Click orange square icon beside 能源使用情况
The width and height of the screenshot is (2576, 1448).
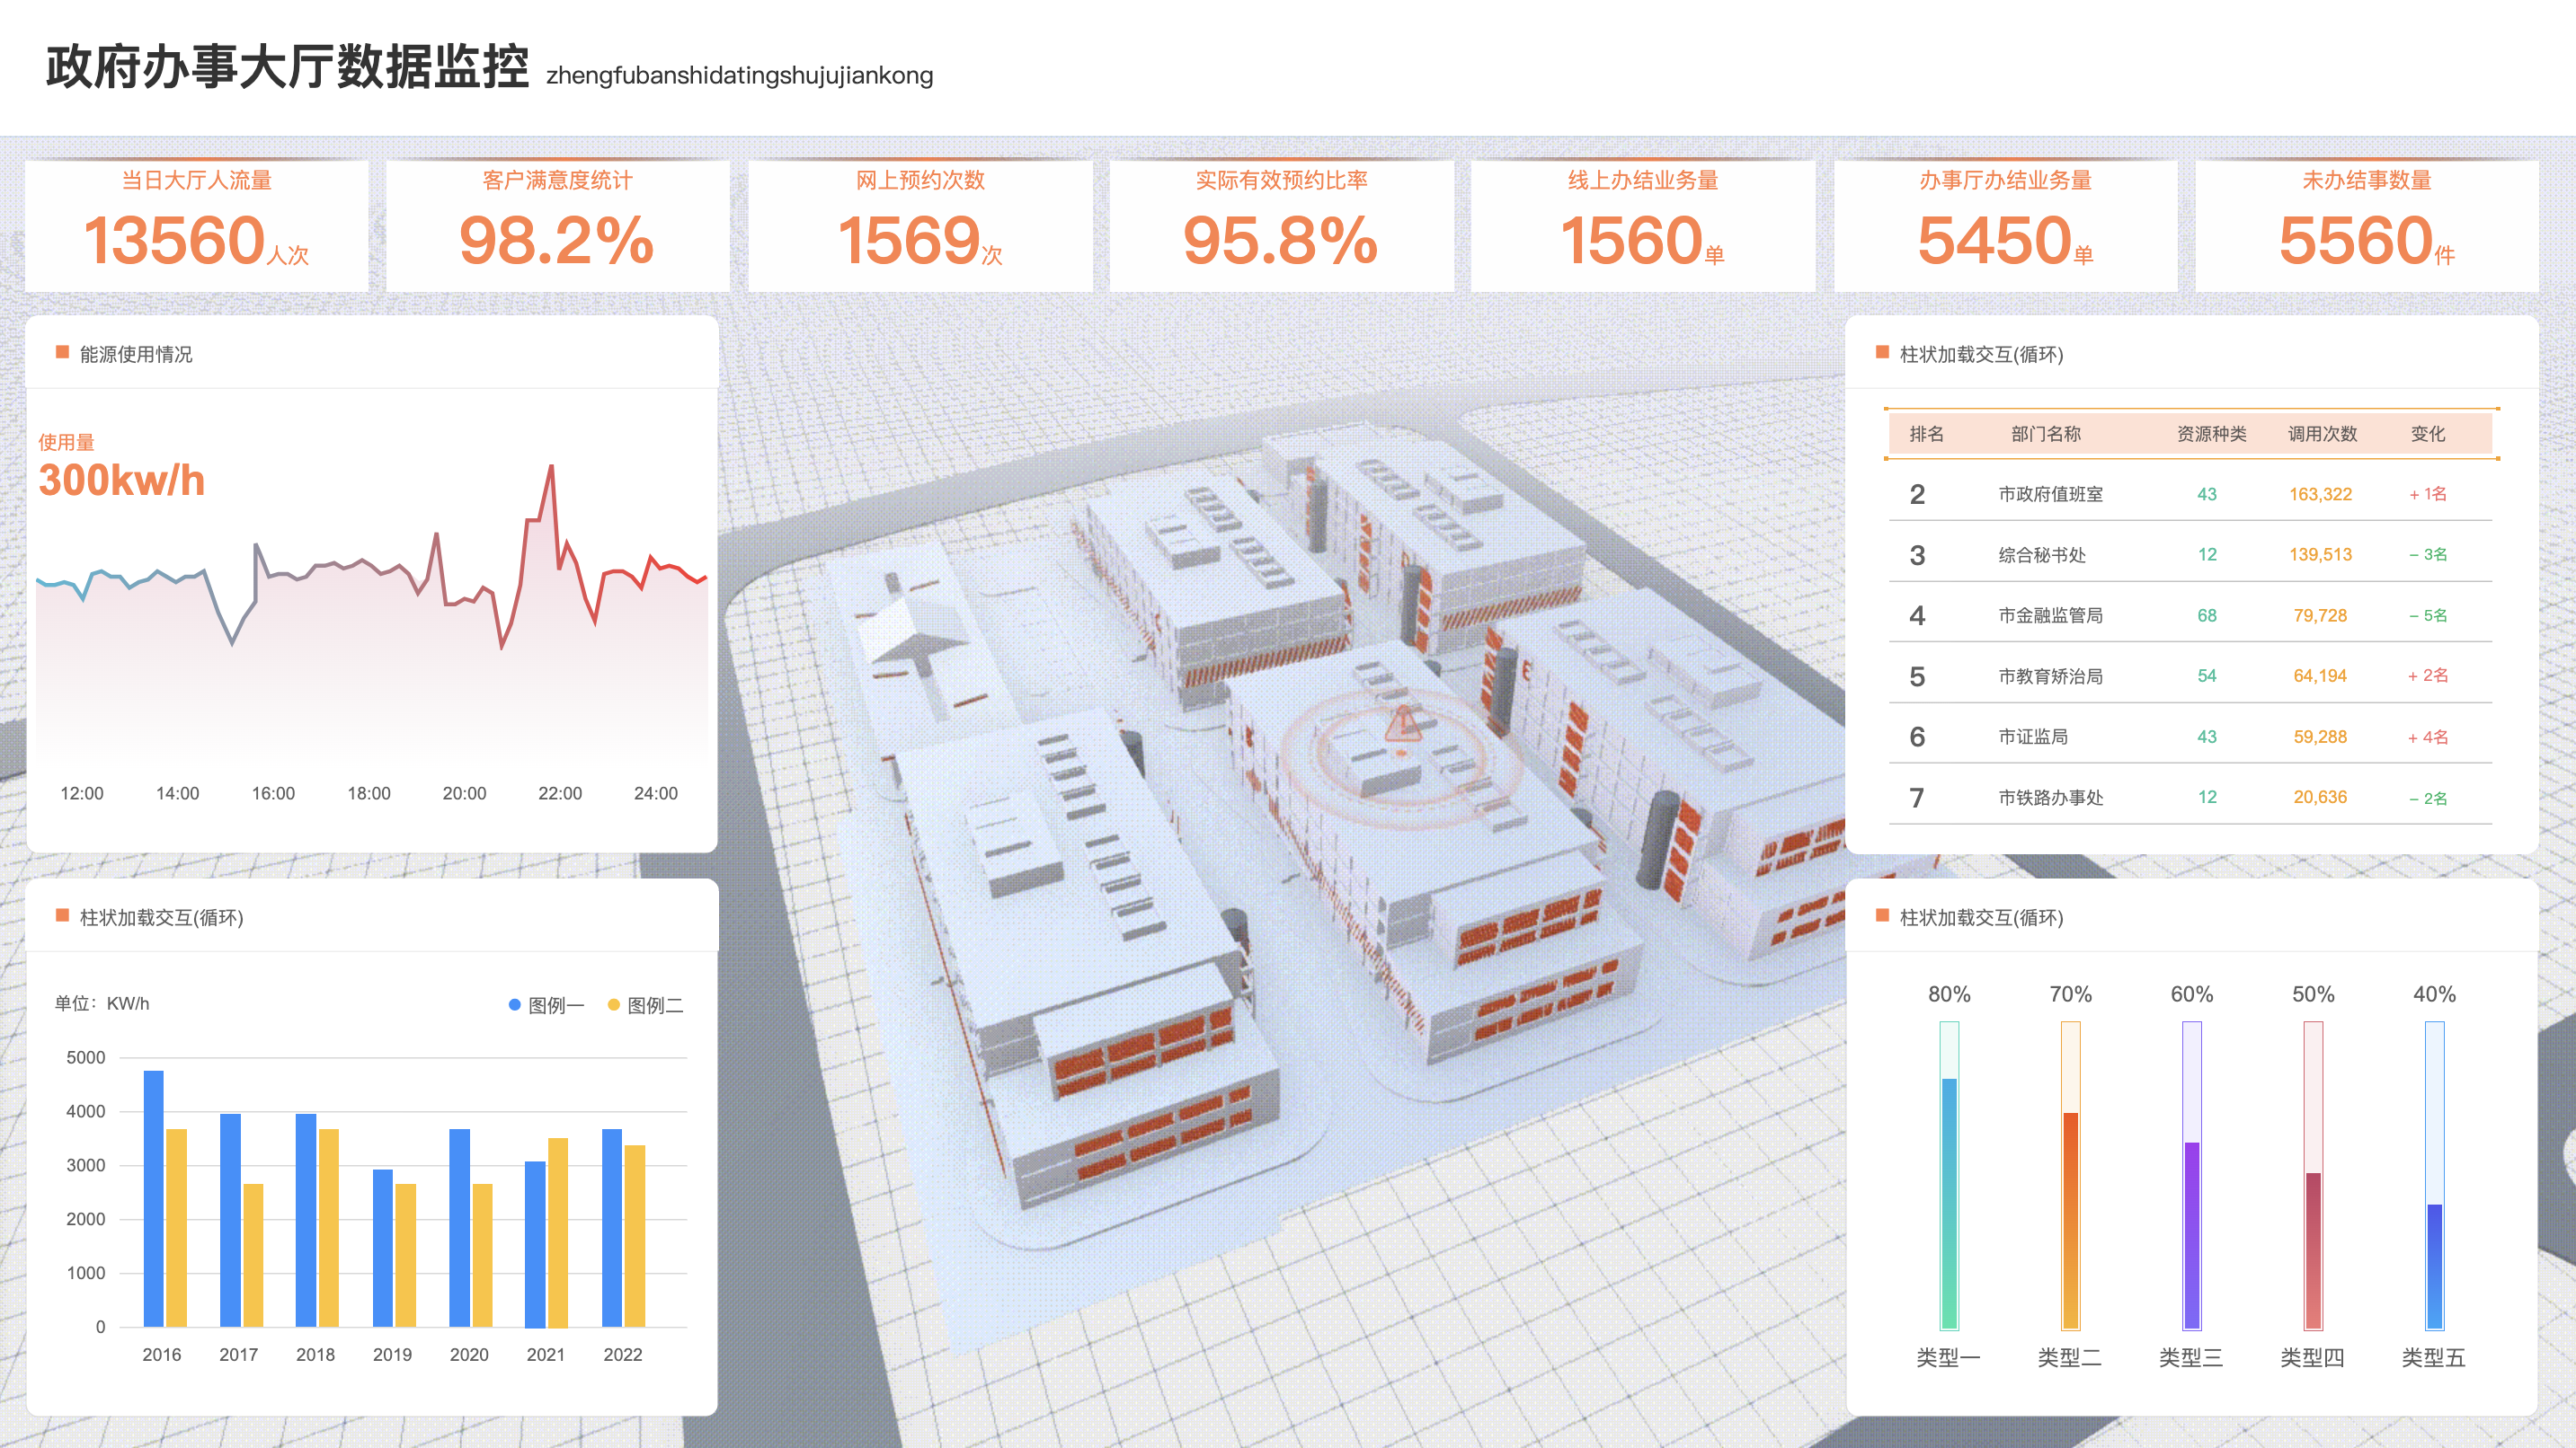pyautogui.click(x=62, y=353)
